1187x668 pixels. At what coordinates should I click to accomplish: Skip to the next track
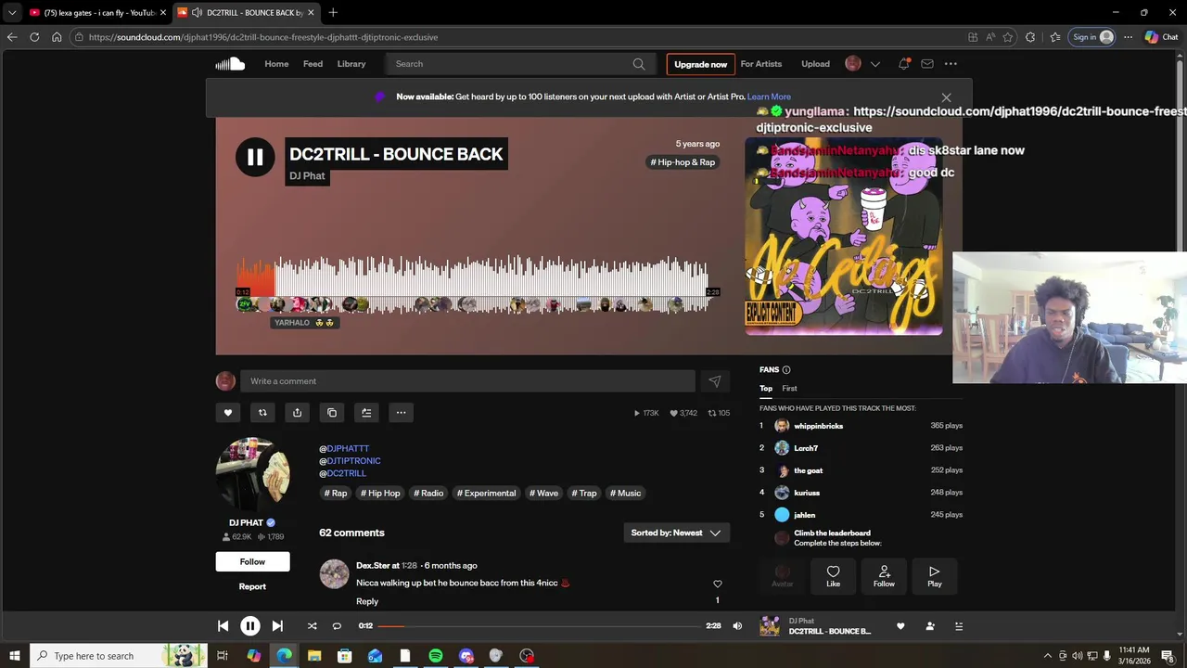(x=277, y=626)
